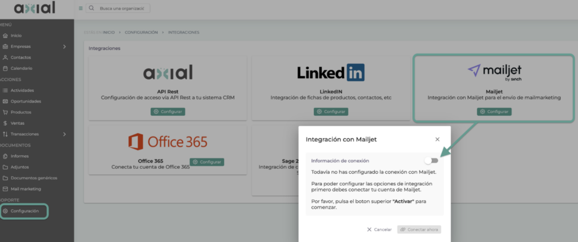Click the Ventas dollar icon
This screenshot has height=242, width=578.
coord(5,123)
